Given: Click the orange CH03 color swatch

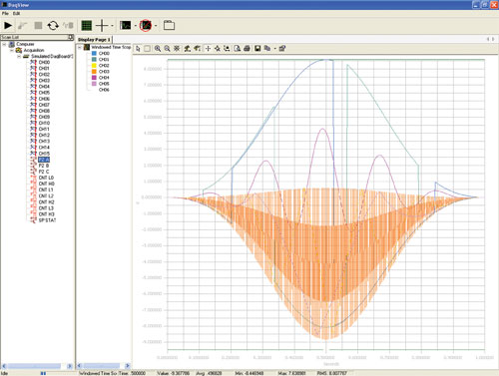Looking at the screenshot, I should 94,72.
